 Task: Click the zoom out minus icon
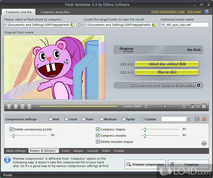146,106
